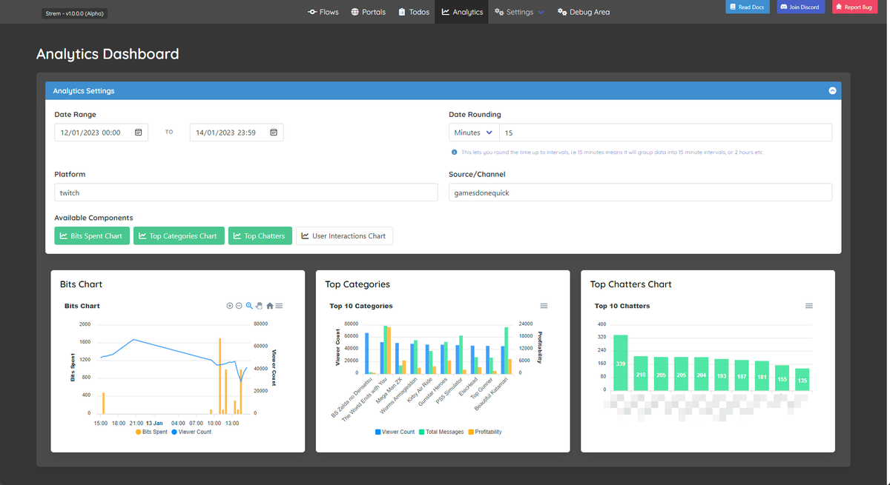This screenshot has height=485, width=890.
Task: Open calendar picker for start date
Action: click(138, 133)
